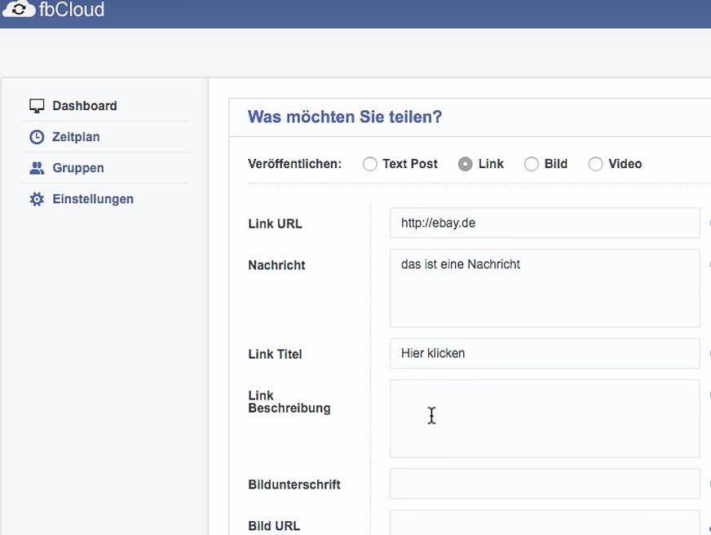
Task: Click the 'Bildunterschrift' field label
Action: [294, 484]
